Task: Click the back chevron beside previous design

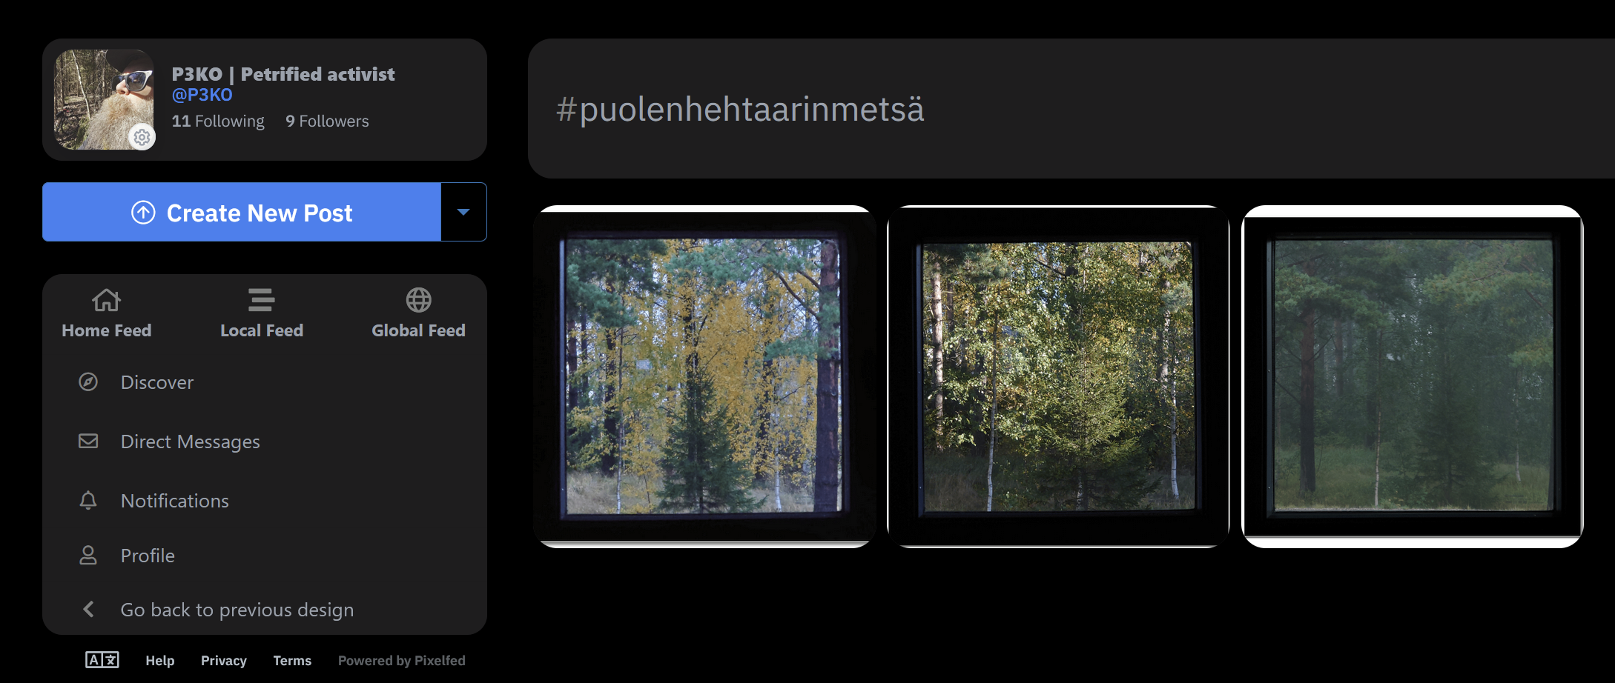Action: [x=88, y=609]
